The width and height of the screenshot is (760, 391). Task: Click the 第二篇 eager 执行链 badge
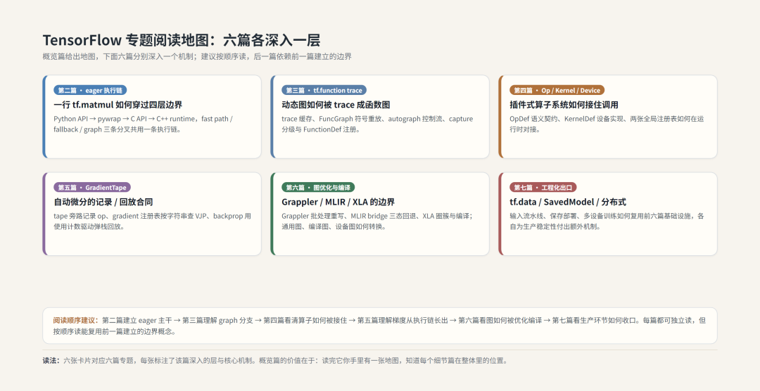(90, 90)
